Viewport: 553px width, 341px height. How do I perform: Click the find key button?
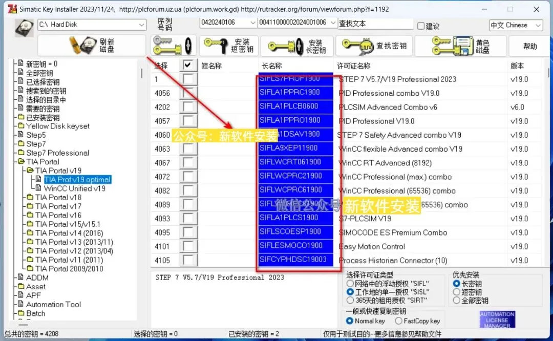(x=374, y=46)
